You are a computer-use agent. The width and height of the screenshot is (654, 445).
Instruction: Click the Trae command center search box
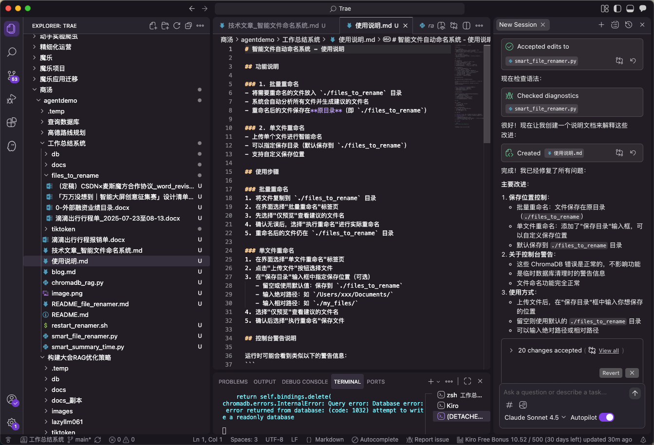pos(339,9)
